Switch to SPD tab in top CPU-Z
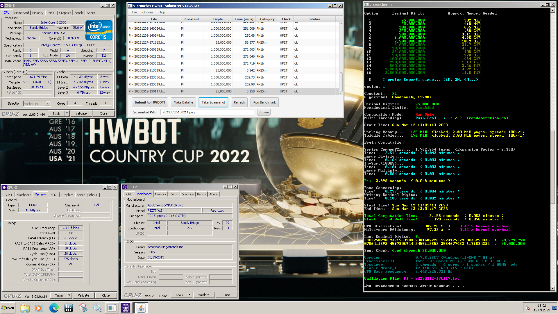Image resolution: width=558 pixels, height=314 pixels. coord(51,13)
